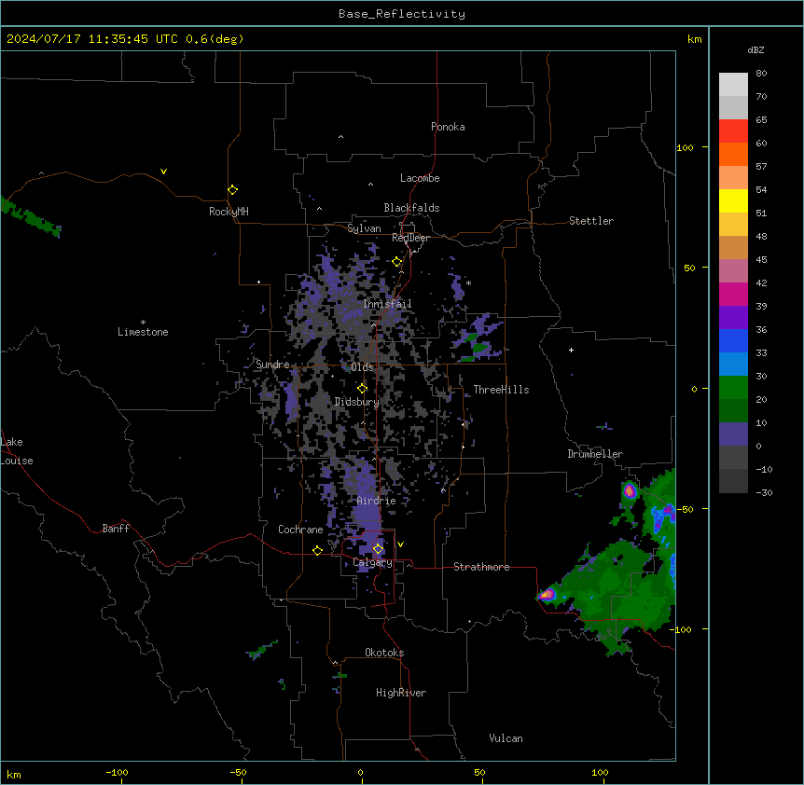Click the -100 tick on the horizontal axis
Viewport: 804px width, 785px height.
[x=117, y=772]
